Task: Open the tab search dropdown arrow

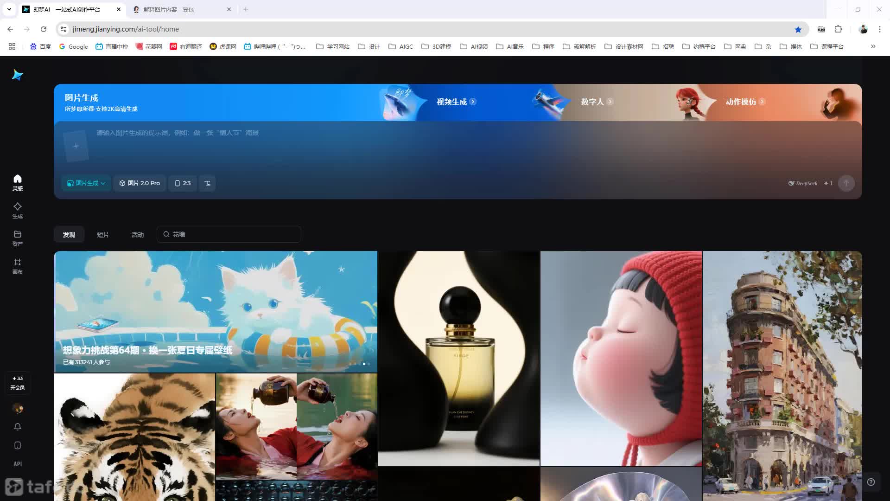Action: (9, 9)
